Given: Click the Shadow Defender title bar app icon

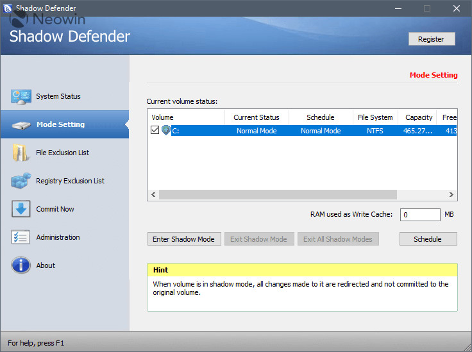Looking at the screenshot, I should (8, 8).
